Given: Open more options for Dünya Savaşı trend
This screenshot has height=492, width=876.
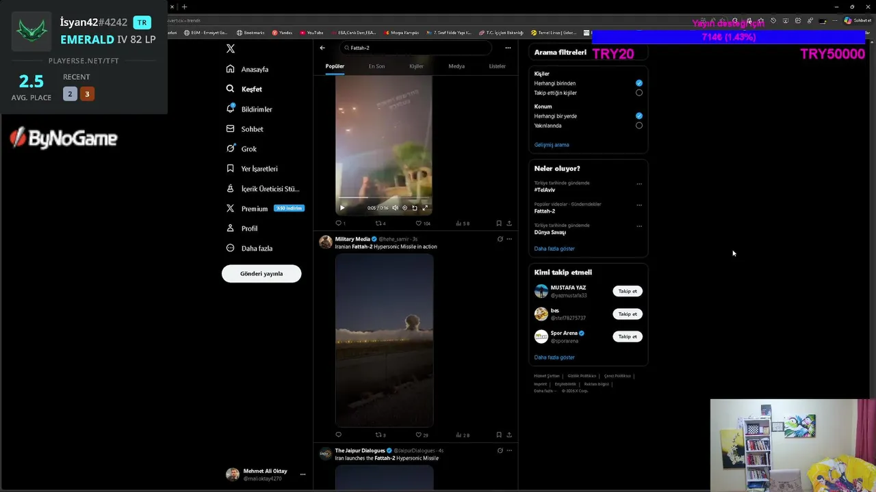Looking at the screenshot, I should (x=639, y=225).
